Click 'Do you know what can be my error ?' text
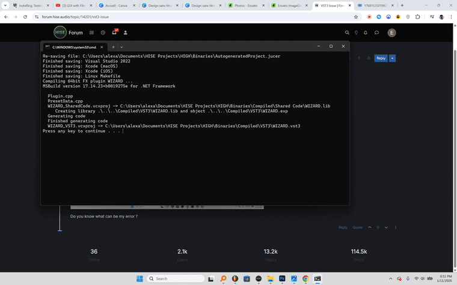 click(104, 217)
